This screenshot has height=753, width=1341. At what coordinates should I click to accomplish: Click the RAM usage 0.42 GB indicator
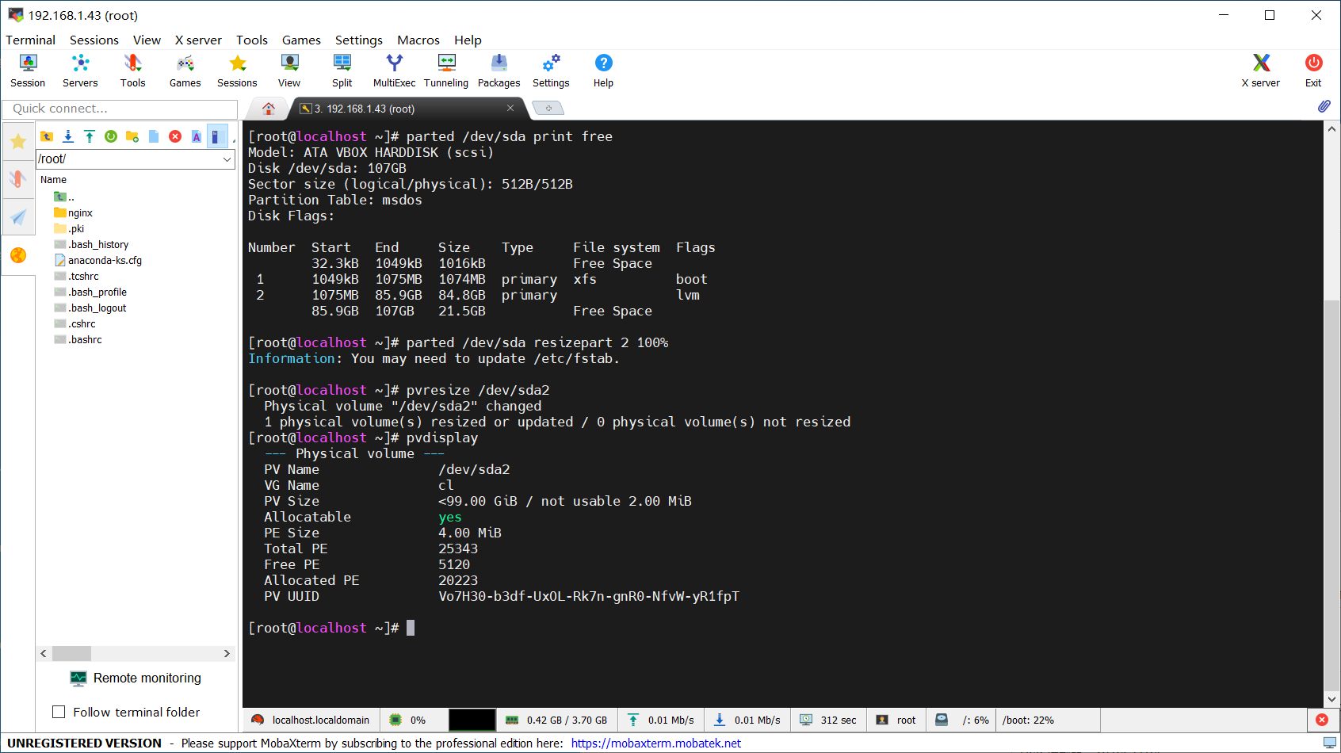557,720
